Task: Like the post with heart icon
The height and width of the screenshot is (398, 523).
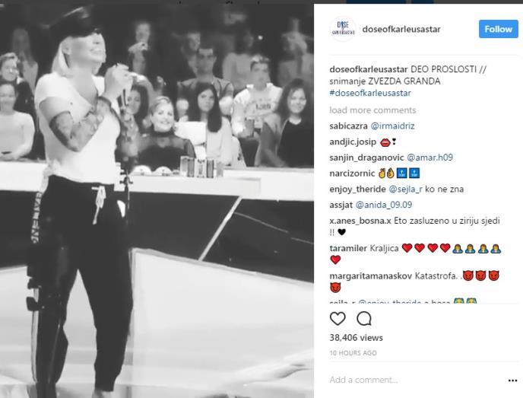Action: click(x=338, y=319)
